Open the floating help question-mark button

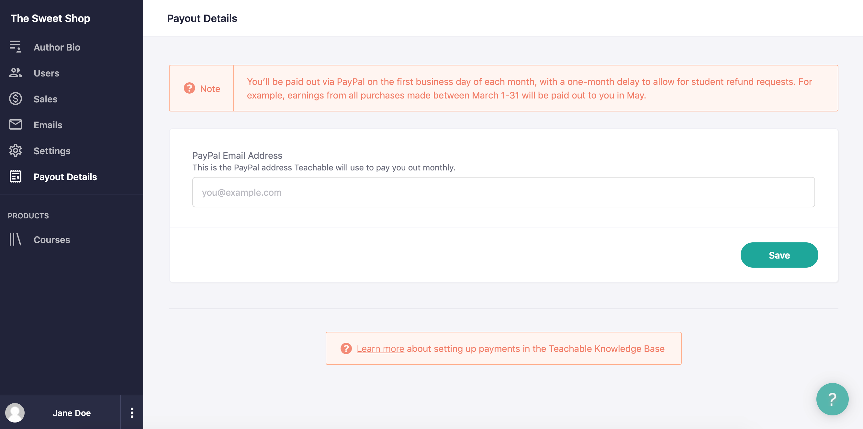pyautogui.click(x=832, y=399)
